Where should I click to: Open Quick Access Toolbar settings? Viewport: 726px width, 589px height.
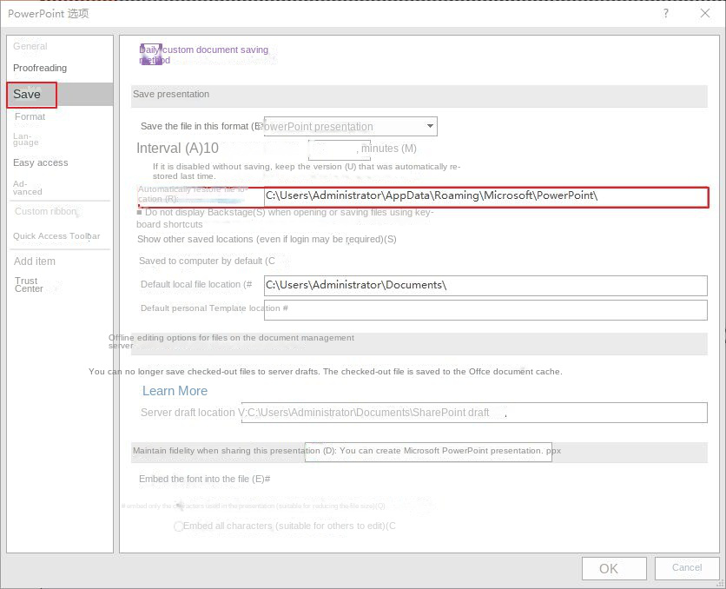[57, 235]
